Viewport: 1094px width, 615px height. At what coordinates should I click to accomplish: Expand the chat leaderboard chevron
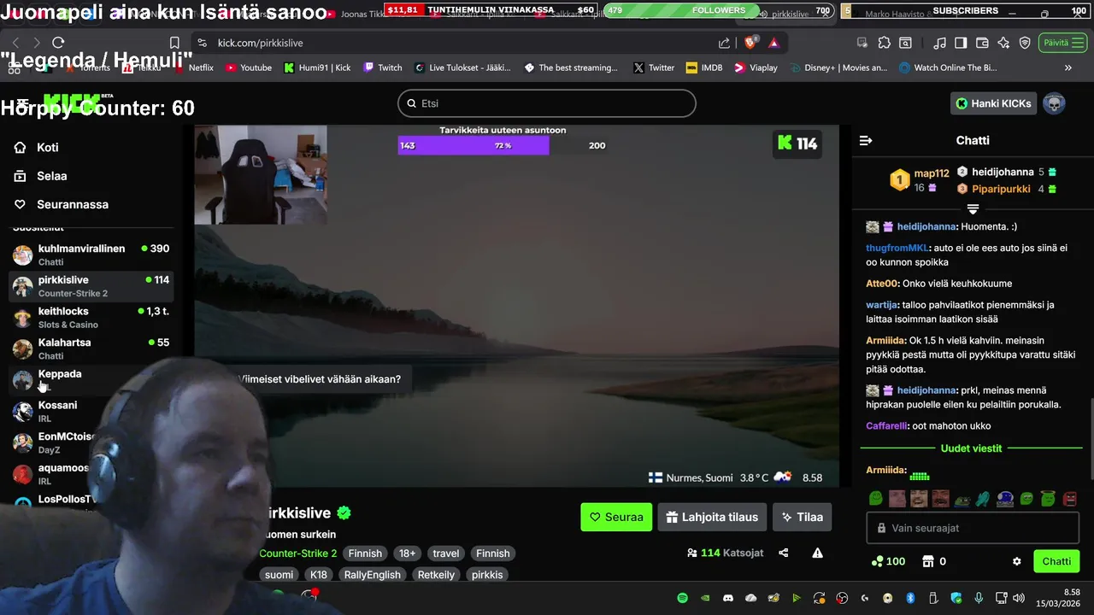[973, 208]
